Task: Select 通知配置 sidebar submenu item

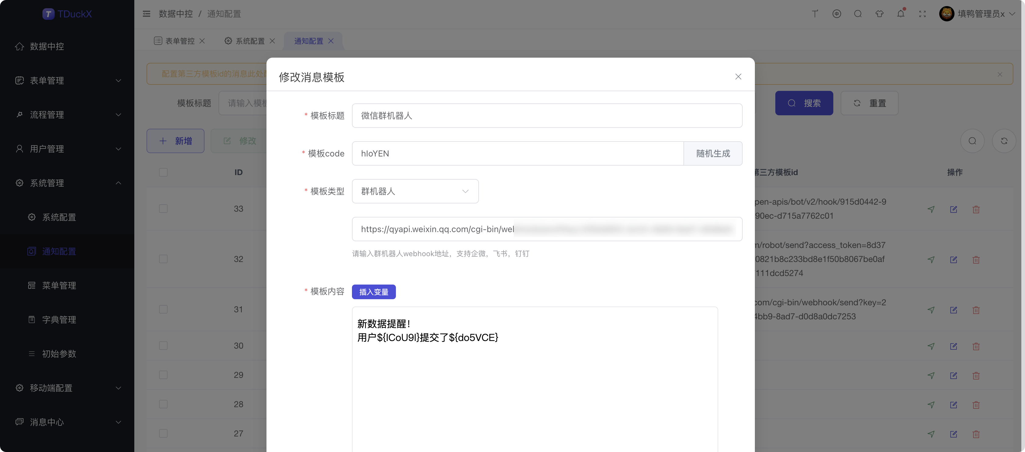Action: pos(67,251)
